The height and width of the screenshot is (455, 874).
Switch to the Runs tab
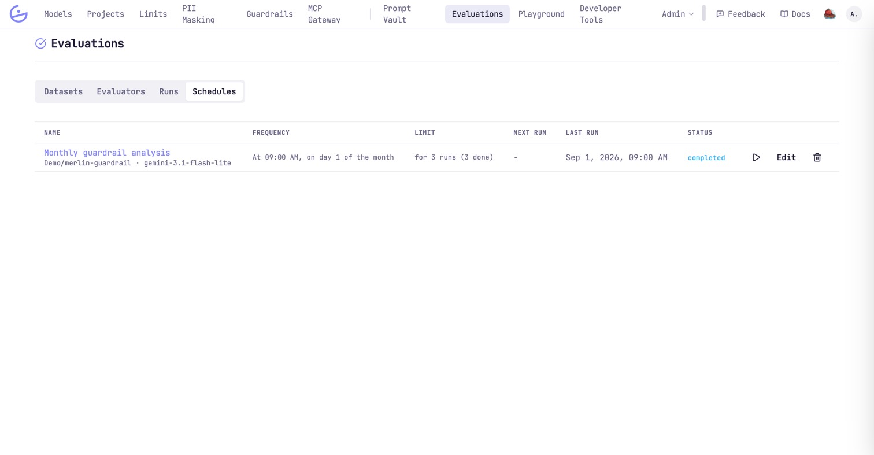169,91
